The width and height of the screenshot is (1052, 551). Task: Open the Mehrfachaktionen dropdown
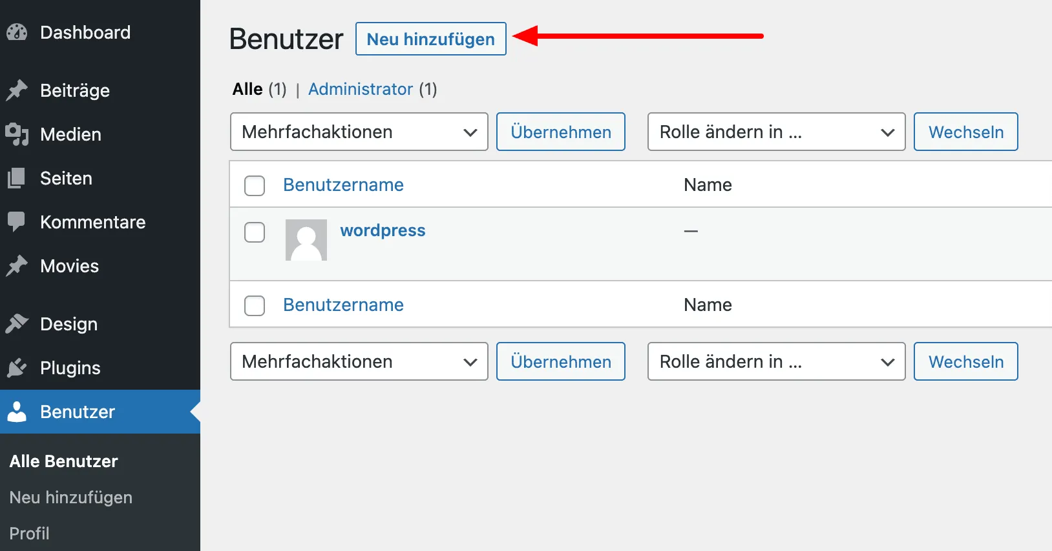coord(359,132)
